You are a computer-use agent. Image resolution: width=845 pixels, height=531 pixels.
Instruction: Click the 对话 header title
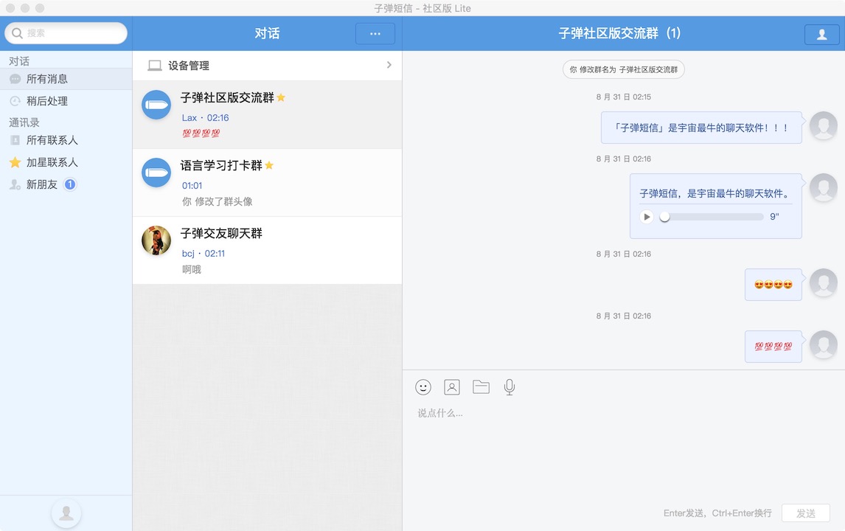[268, 33]
